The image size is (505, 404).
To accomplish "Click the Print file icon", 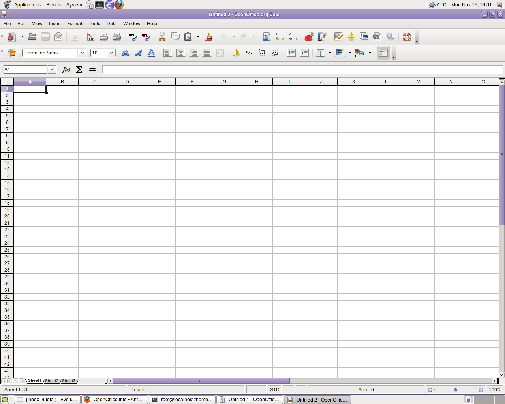I will click(104, 37).
